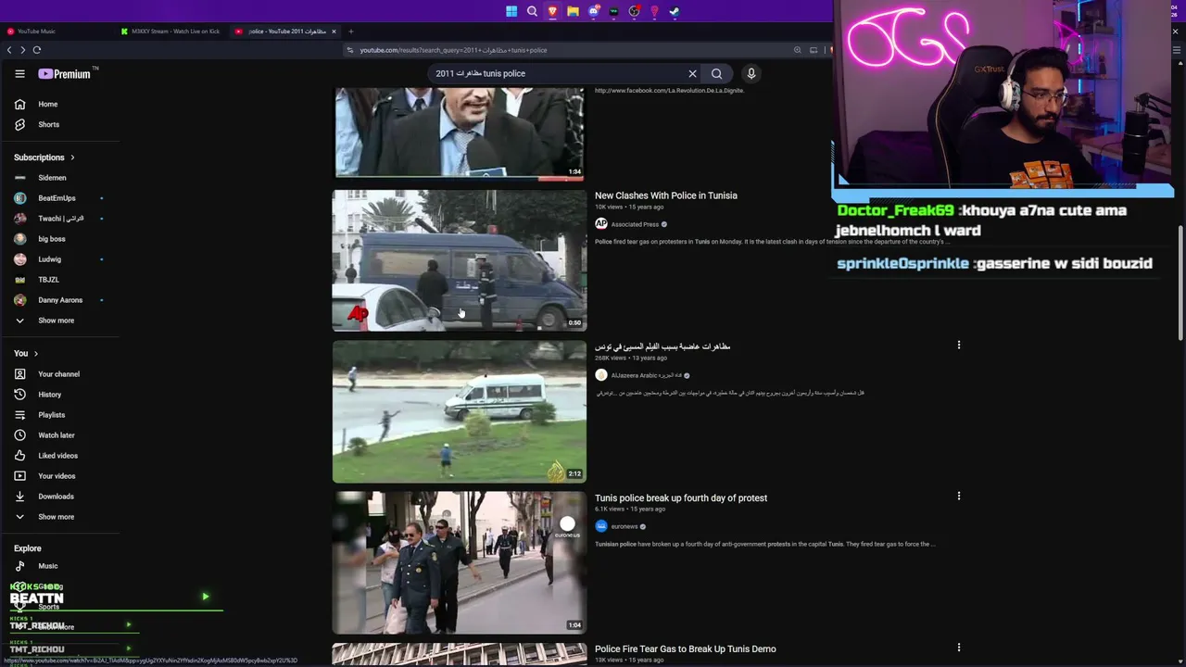Open big boss subscription channel
Screen dimensions: 1186x667
coord(51,239)
